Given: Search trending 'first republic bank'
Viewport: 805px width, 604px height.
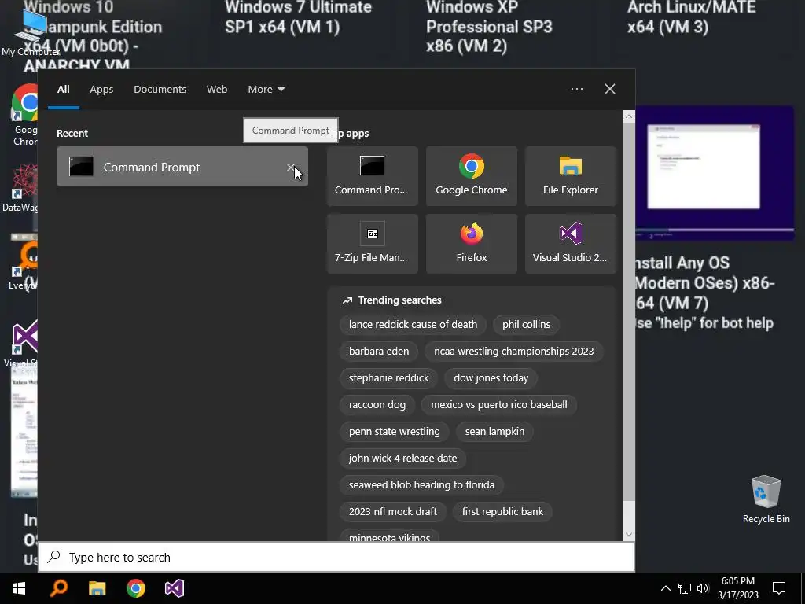Looking at the screenshot, I should pyautogui.click(x=502, y=511).
